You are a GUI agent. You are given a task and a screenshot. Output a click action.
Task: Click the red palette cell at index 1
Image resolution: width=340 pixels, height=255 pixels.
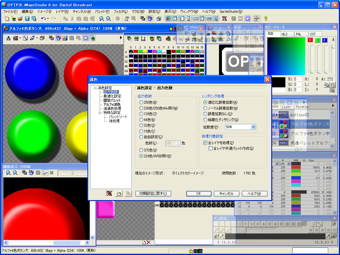(136, 52)
